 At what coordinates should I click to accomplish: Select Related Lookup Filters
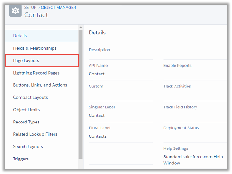click(35, 134)
